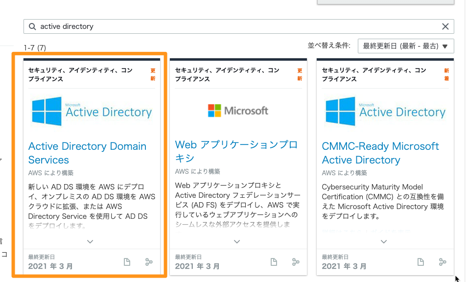
Task: Click the category text on Web アプリケーションプロキシ card
Action: click(x=227, y=74)
